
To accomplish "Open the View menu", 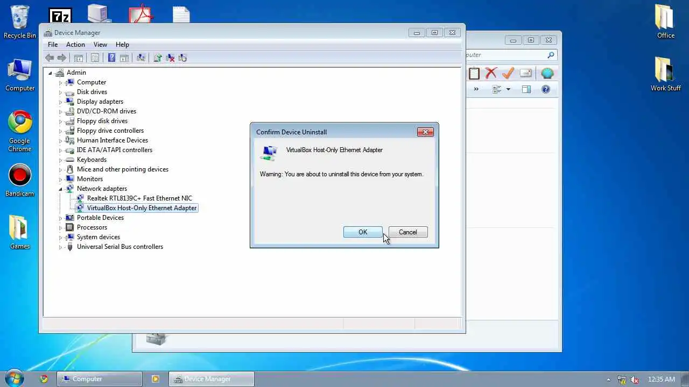I will pyautogui.click(x=100, y=45).
